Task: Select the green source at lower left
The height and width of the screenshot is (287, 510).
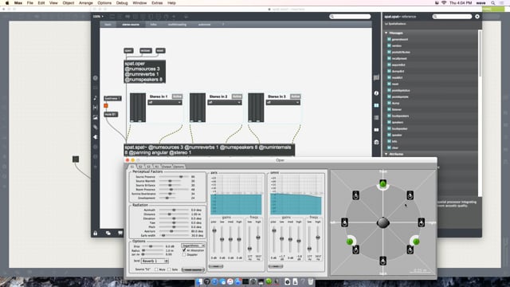Action: click(350, 242)
